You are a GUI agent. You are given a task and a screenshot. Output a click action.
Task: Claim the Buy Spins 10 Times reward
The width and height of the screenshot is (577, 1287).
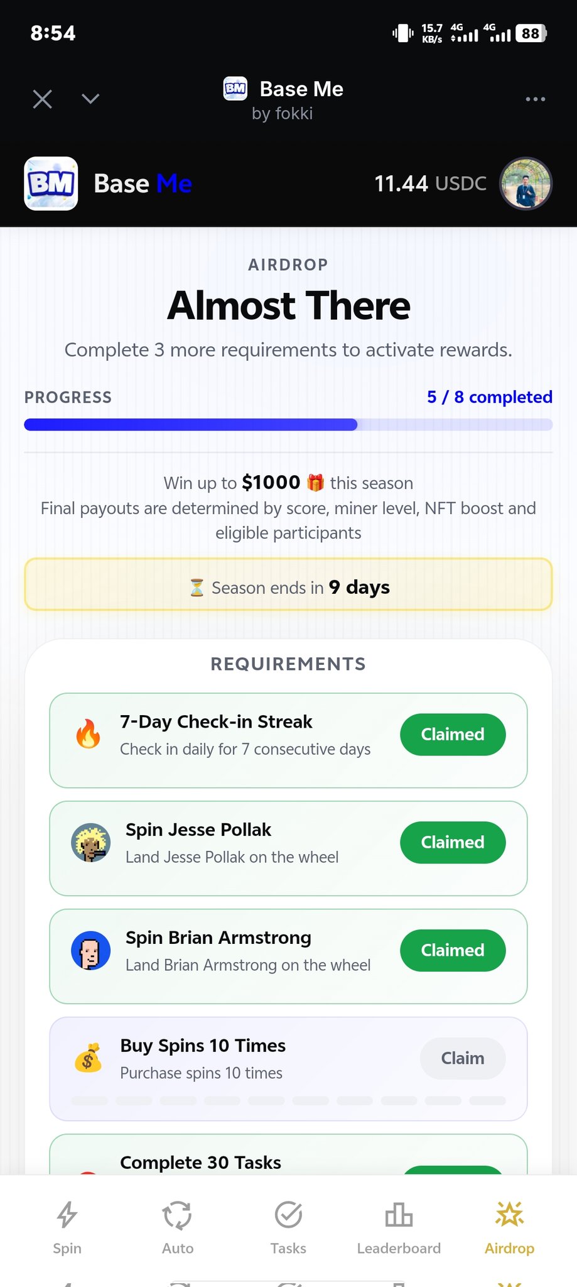462,1058
